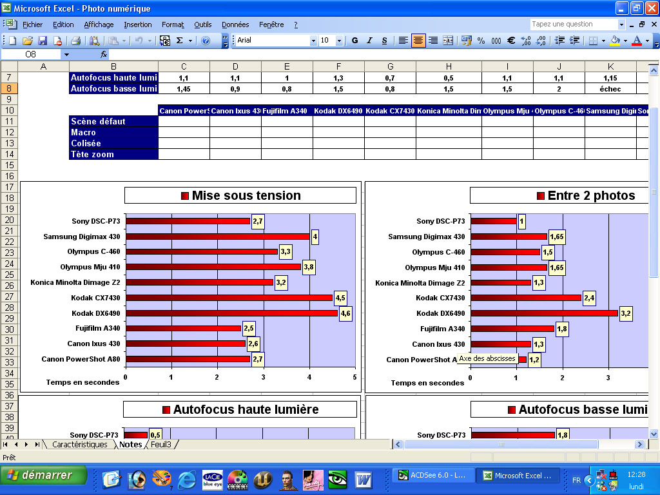Open the LaCie blue eye quick launch icon
This screenshot has width=660, height=495.
213,480
